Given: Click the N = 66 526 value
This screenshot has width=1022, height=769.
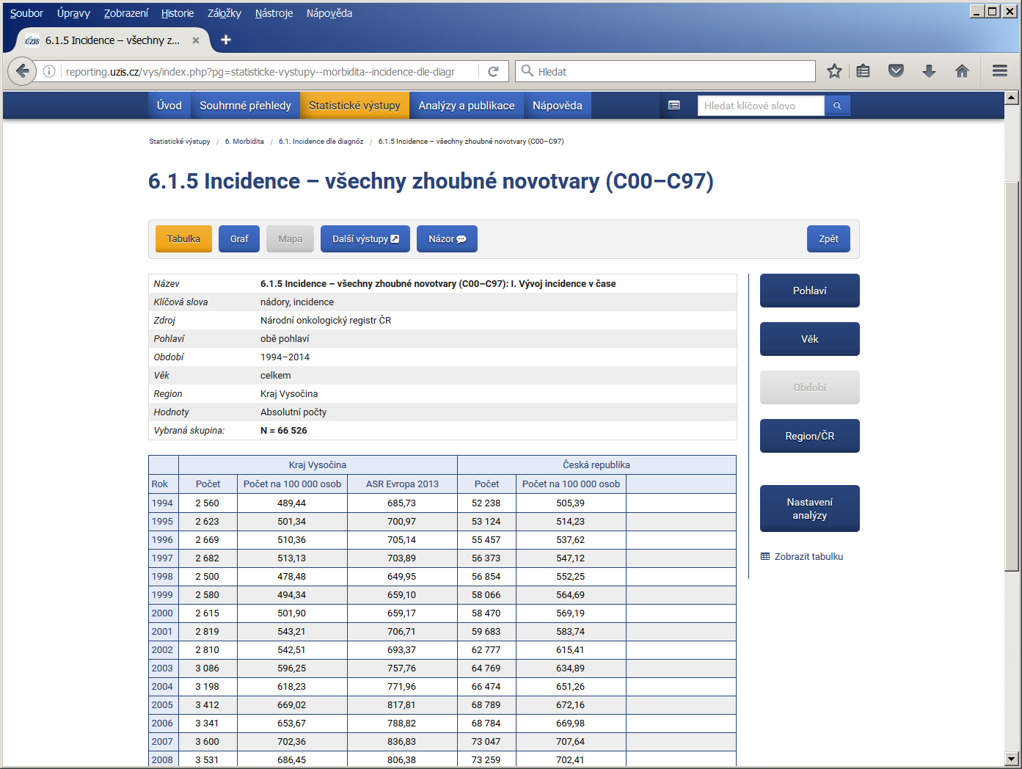Looking at the screenshot, I should point(284,431).
